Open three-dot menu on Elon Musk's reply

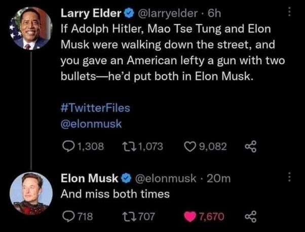pos(289,178)
